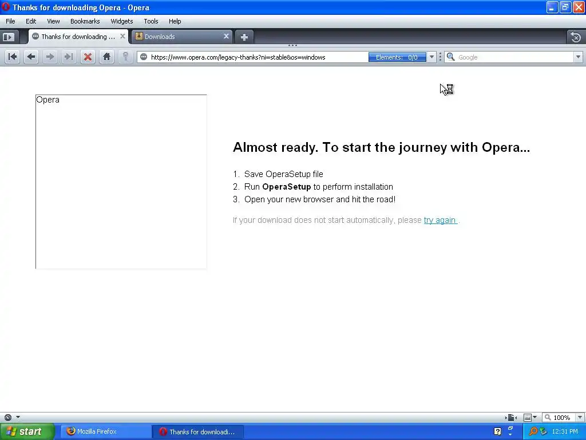This screenshot has width=586, height=440.
Task: Click the Fit to width page icon
Action: tap(510, 417)
